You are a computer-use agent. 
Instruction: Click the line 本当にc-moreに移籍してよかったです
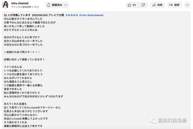26,118
